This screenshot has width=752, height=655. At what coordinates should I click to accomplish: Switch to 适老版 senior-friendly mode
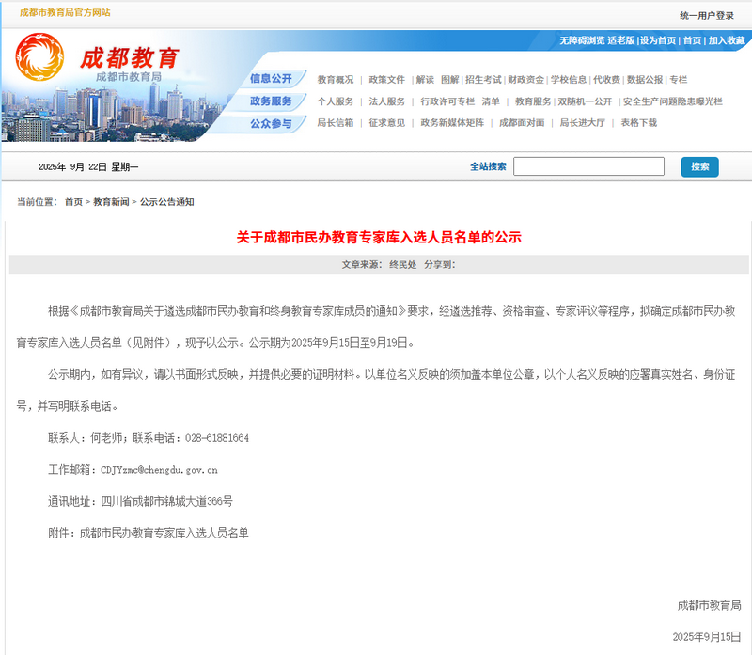(x=621, y=41)
